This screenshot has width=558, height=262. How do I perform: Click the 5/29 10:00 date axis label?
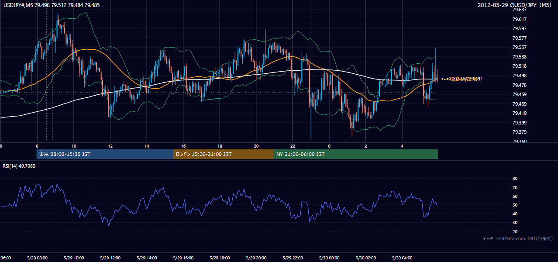tap(74, 258)
